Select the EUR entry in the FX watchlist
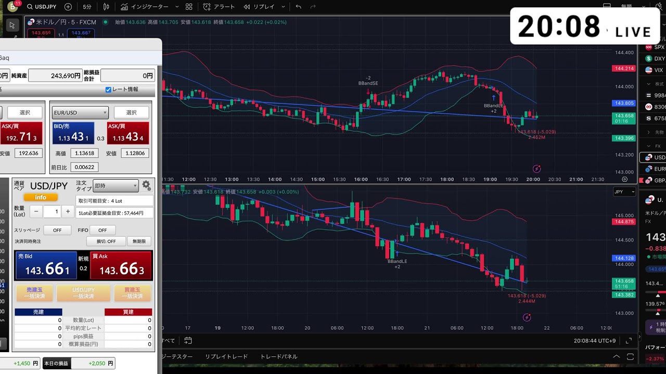Image resolution: width=666 pixels, height=374 pixels. (x=656, y=169)
